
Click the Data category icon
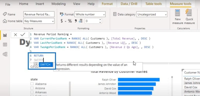[115, 14]
